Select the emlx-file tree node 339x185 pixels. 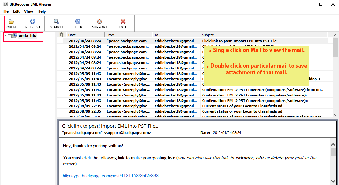(27, 35)
